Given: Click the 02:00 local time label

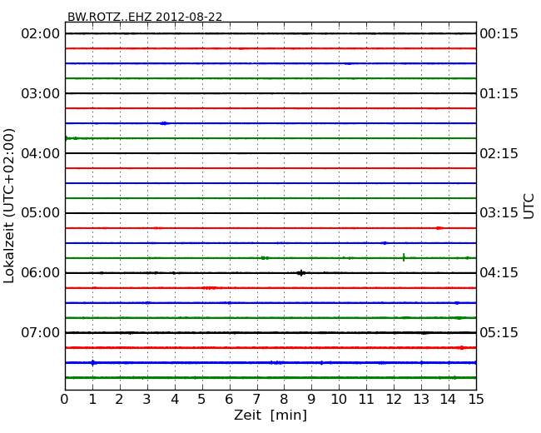Looking at the screenshot, I should coord(41,34).
